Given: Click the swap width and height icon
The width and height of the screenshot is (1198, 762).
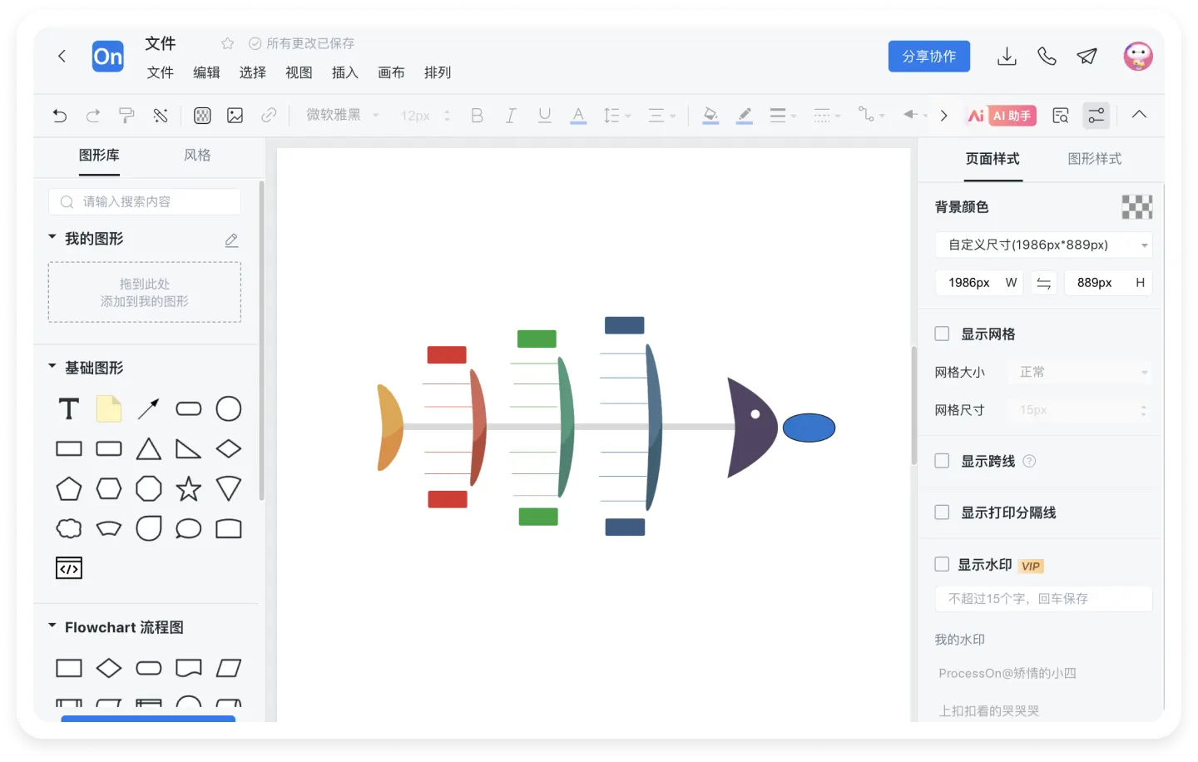Looking at the screenshot, I should [x=1043, y=283].
